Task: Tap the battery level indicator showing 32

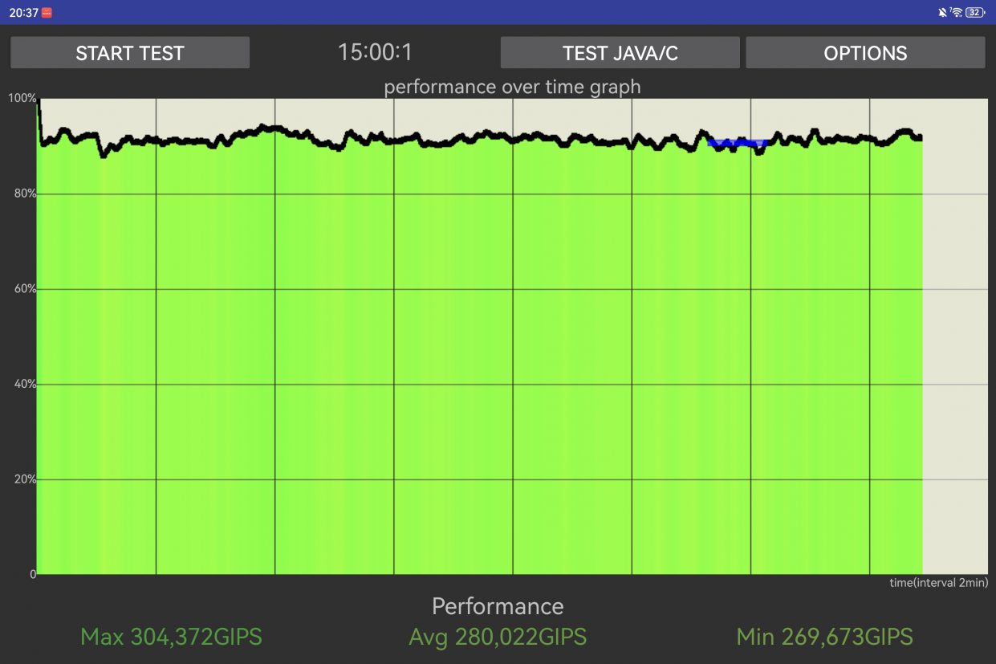Action: tap(975, 12)
